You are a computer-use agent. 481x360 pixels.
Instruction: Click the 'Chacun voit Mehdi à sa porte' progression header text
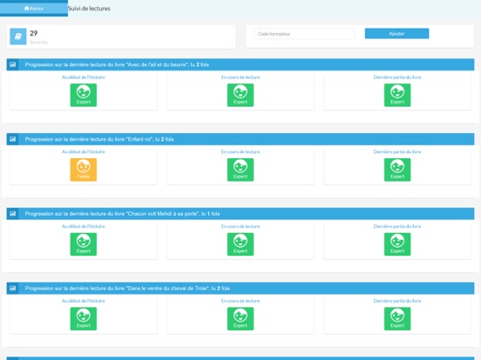122,214
